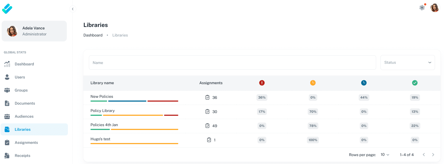Click assignment icon beside 49 in Policies 4th Jan
This screenshot has width=444, height=164.
tap(207, 126)
